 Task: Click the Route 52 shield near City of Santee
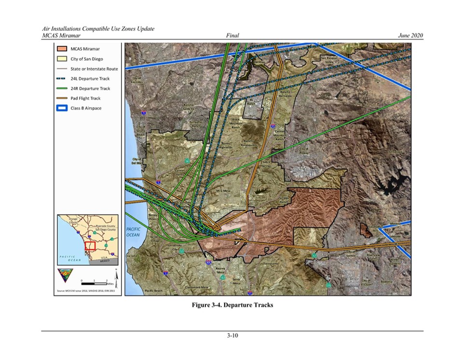pos(314,255)
